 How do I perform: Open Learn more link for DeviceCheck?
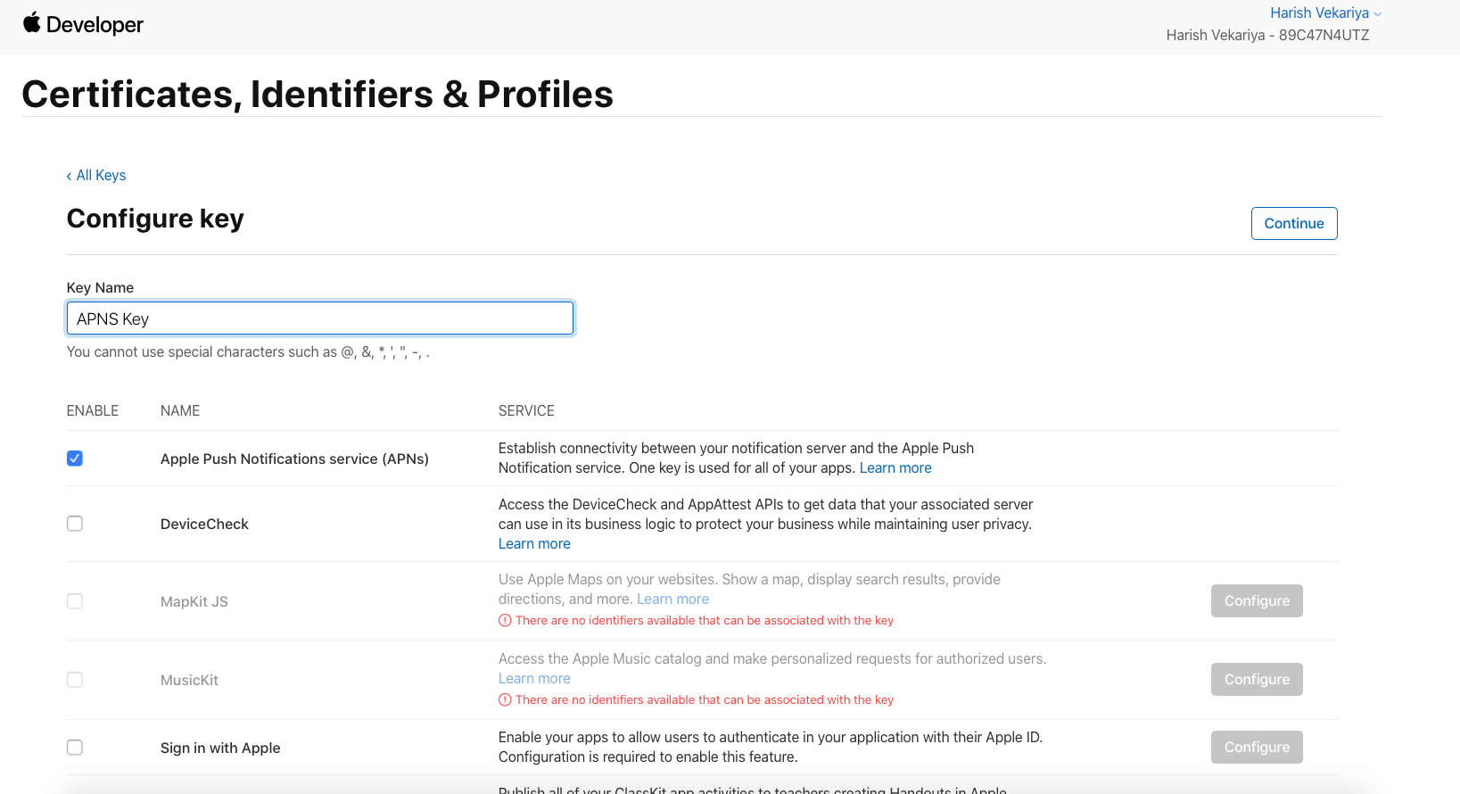pyautogui.click(x=534, y=544)
